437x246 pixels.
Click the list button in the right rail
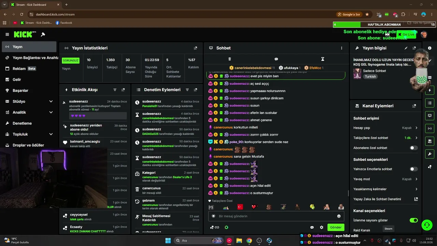pos(430,103)
